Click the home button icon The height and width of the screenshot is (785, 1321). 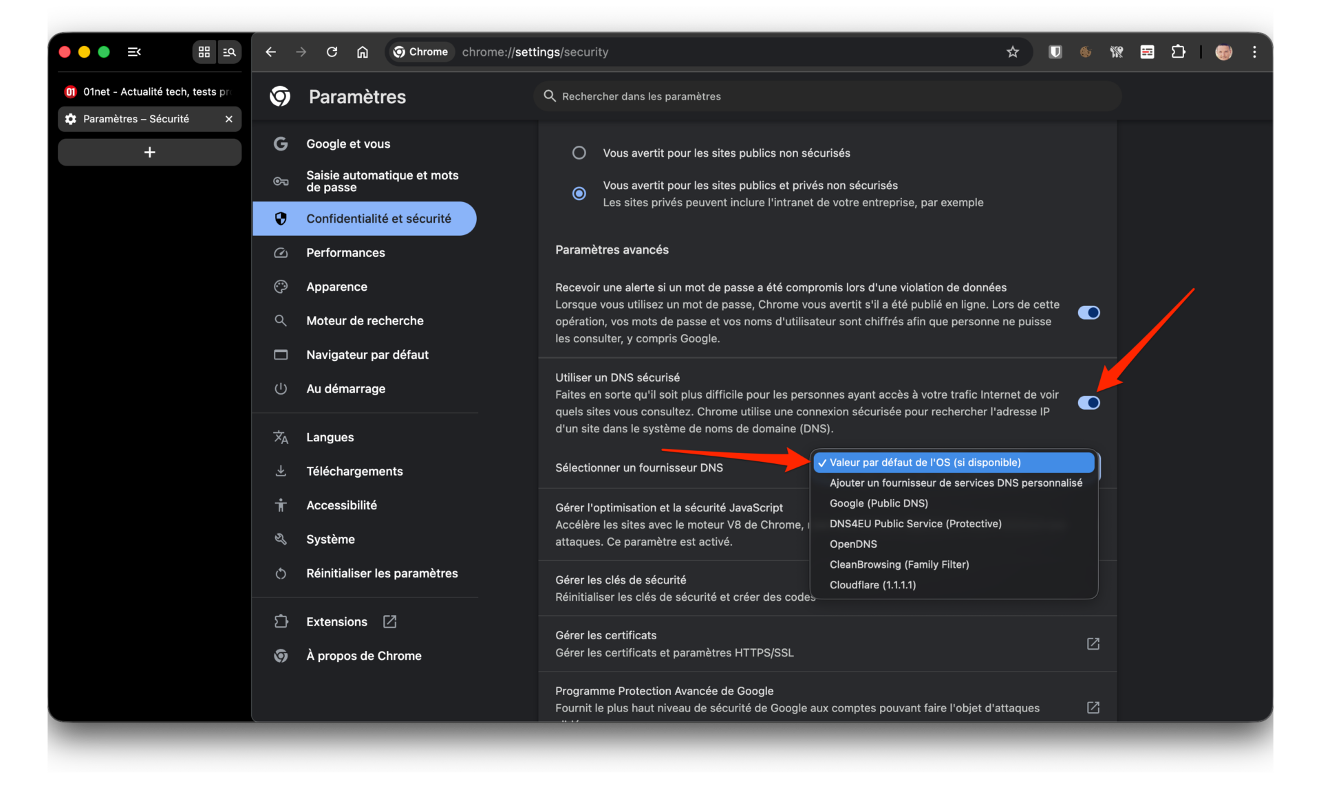tap(363, 52)
